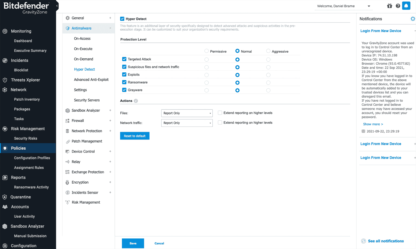Click the Risk Management sidebar icon
Viewport: 416px width, 249px height.
(x=5, y=129)
